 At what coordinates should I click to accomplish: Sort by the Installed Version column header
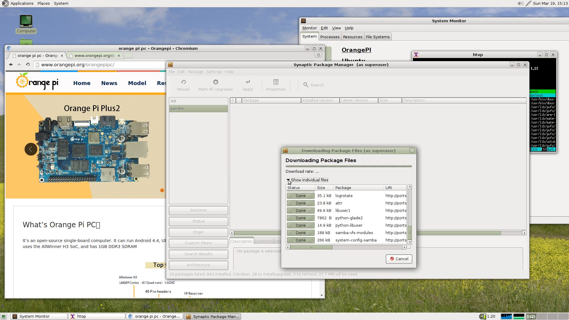pyautogui.click(x=320, y=100)
